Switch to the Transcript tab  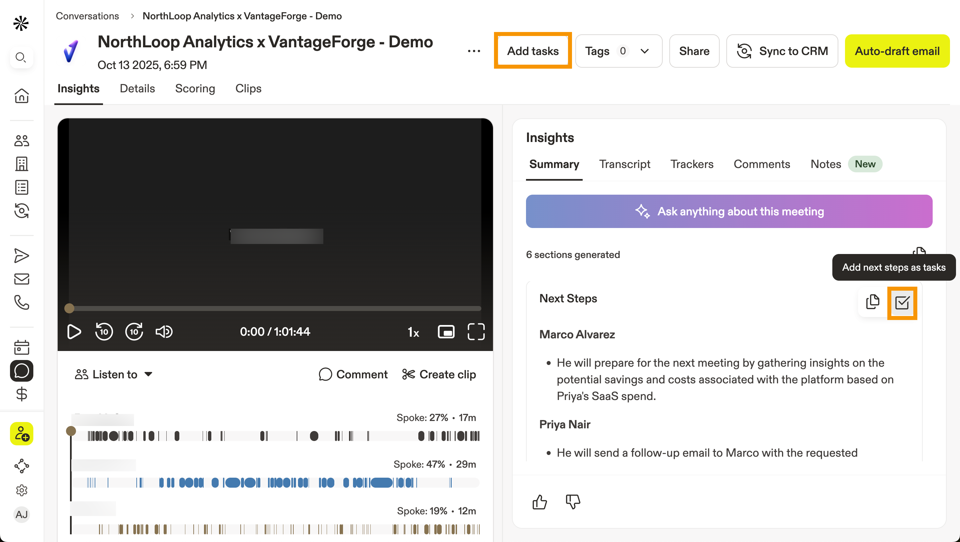click(x=624, y=164)
